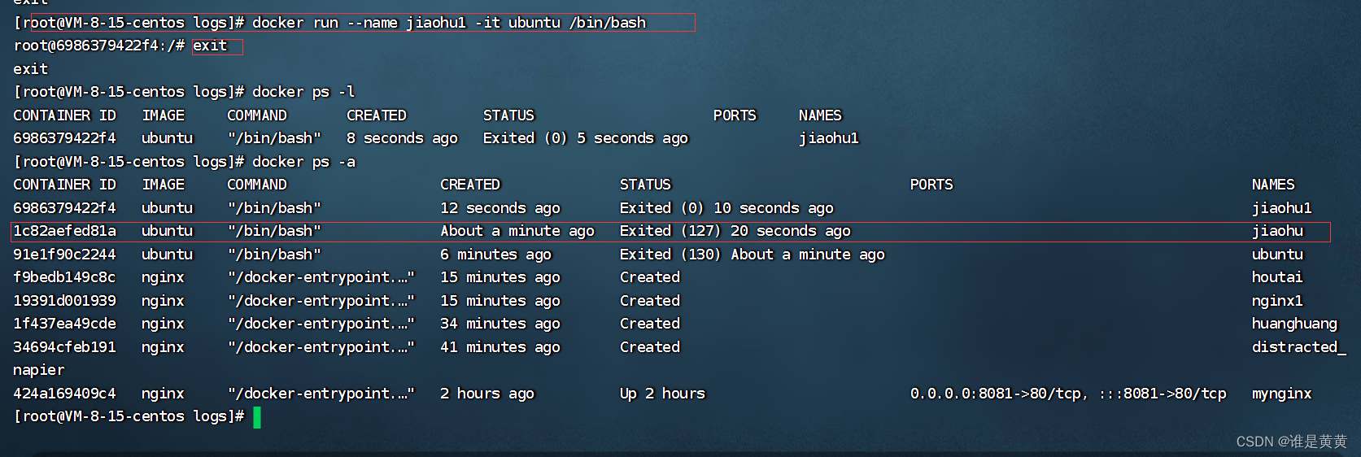The image size is (1361, 457).
Task: Click the green cursor at the last prompt
Action: click(257, 417)
